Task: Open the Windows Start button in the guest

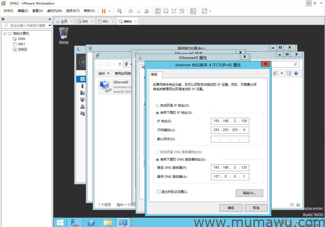Action: click(x=60, y=222)
